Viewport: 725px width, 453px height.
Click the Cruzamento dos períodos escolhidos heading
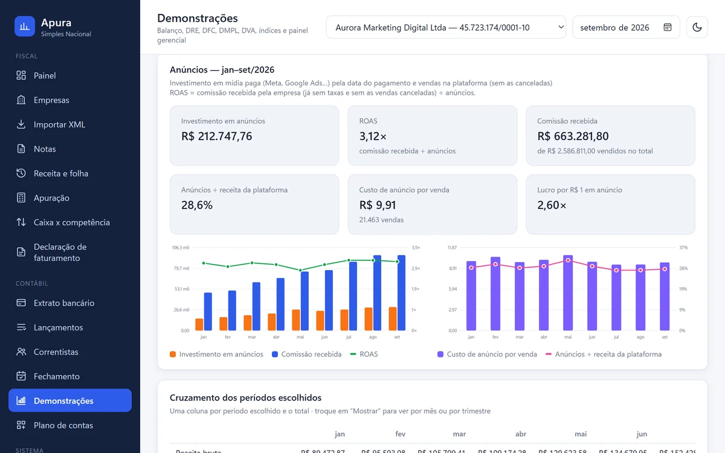coord(245,398)
